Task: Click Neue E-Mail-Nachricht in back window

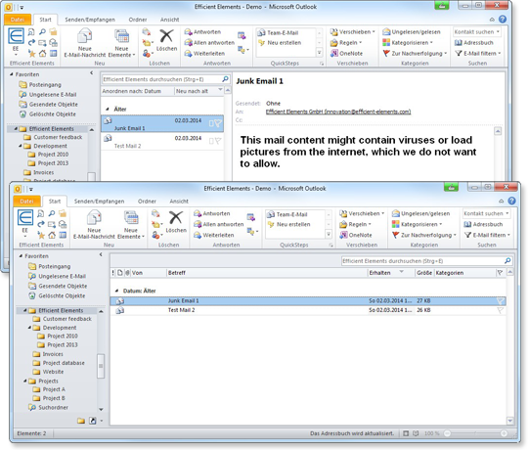Action: click(85, 42)
